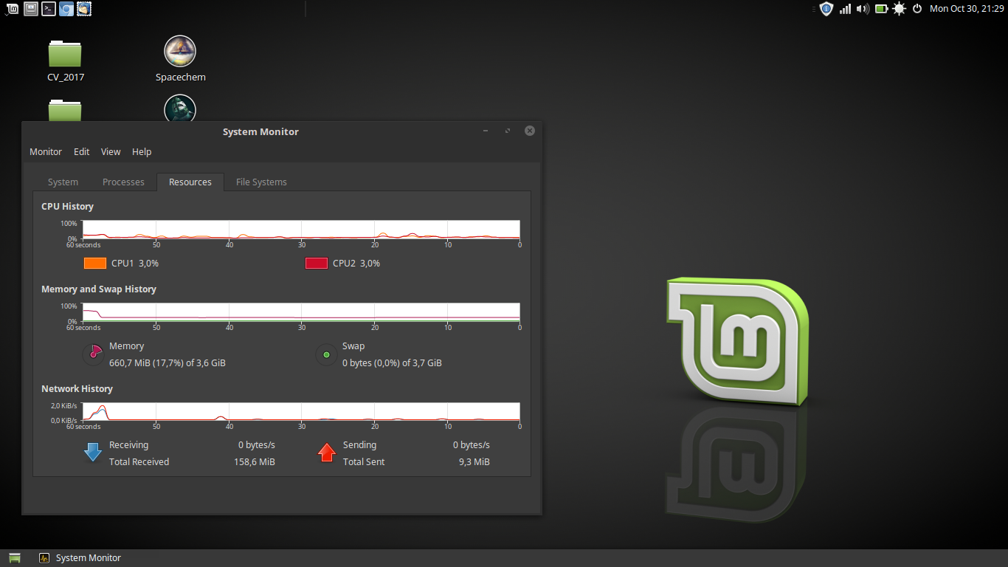
Task: Click the System Monitor taskbar button
Action: coord(80,558)
